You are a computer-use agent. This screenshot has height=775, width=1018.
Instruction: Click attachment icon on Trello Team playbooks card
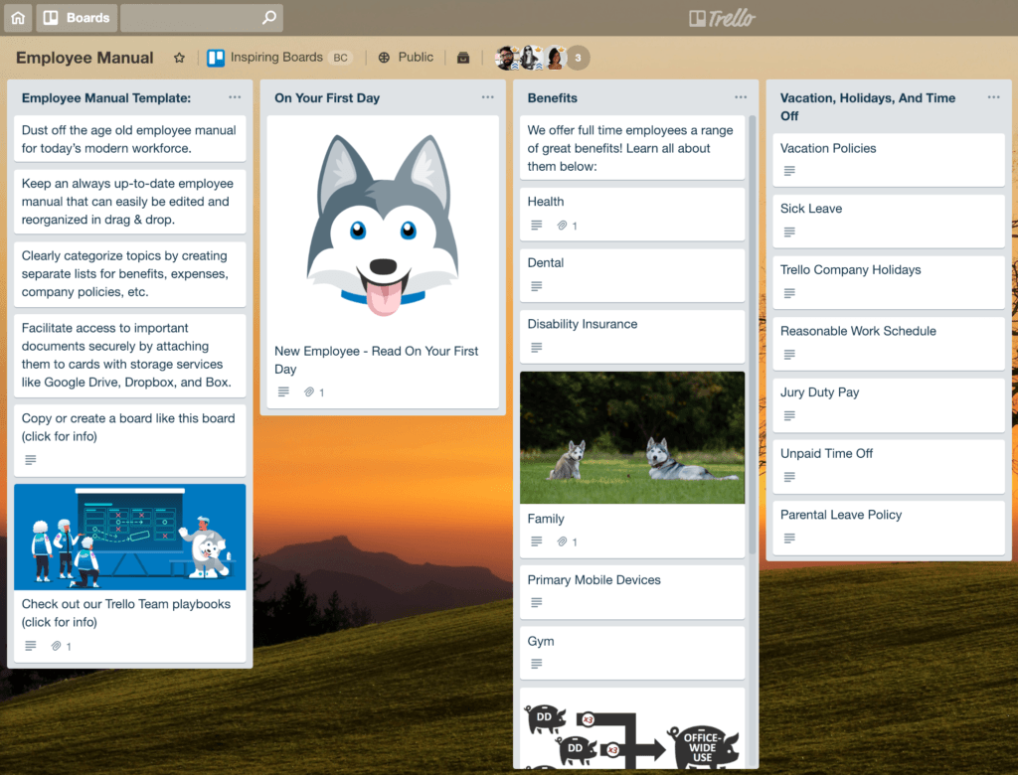(x=57, y=646)
